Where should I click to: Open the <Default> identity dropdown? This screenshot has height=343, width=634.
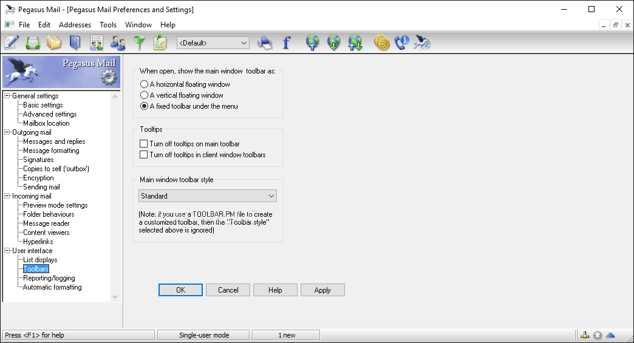click(213, 43)
